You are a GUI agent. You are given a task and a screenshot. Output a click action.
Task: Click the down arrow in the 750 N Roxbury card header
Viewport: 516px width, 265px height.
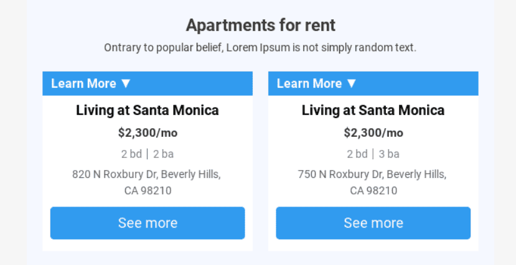tap(352, 83)
